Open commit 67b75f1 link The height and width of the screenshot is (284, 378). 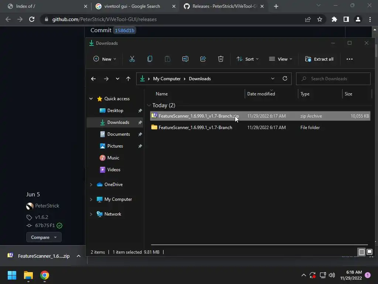coord(45,225)
